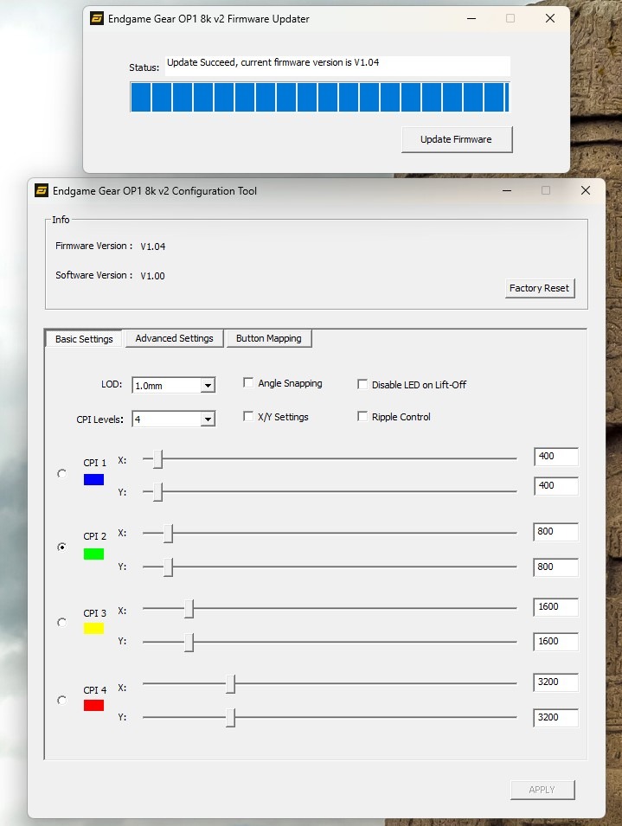Click the CPI 3 X value field 1600
This screenshot has height=826, width=622.
(x=556, y=607)
